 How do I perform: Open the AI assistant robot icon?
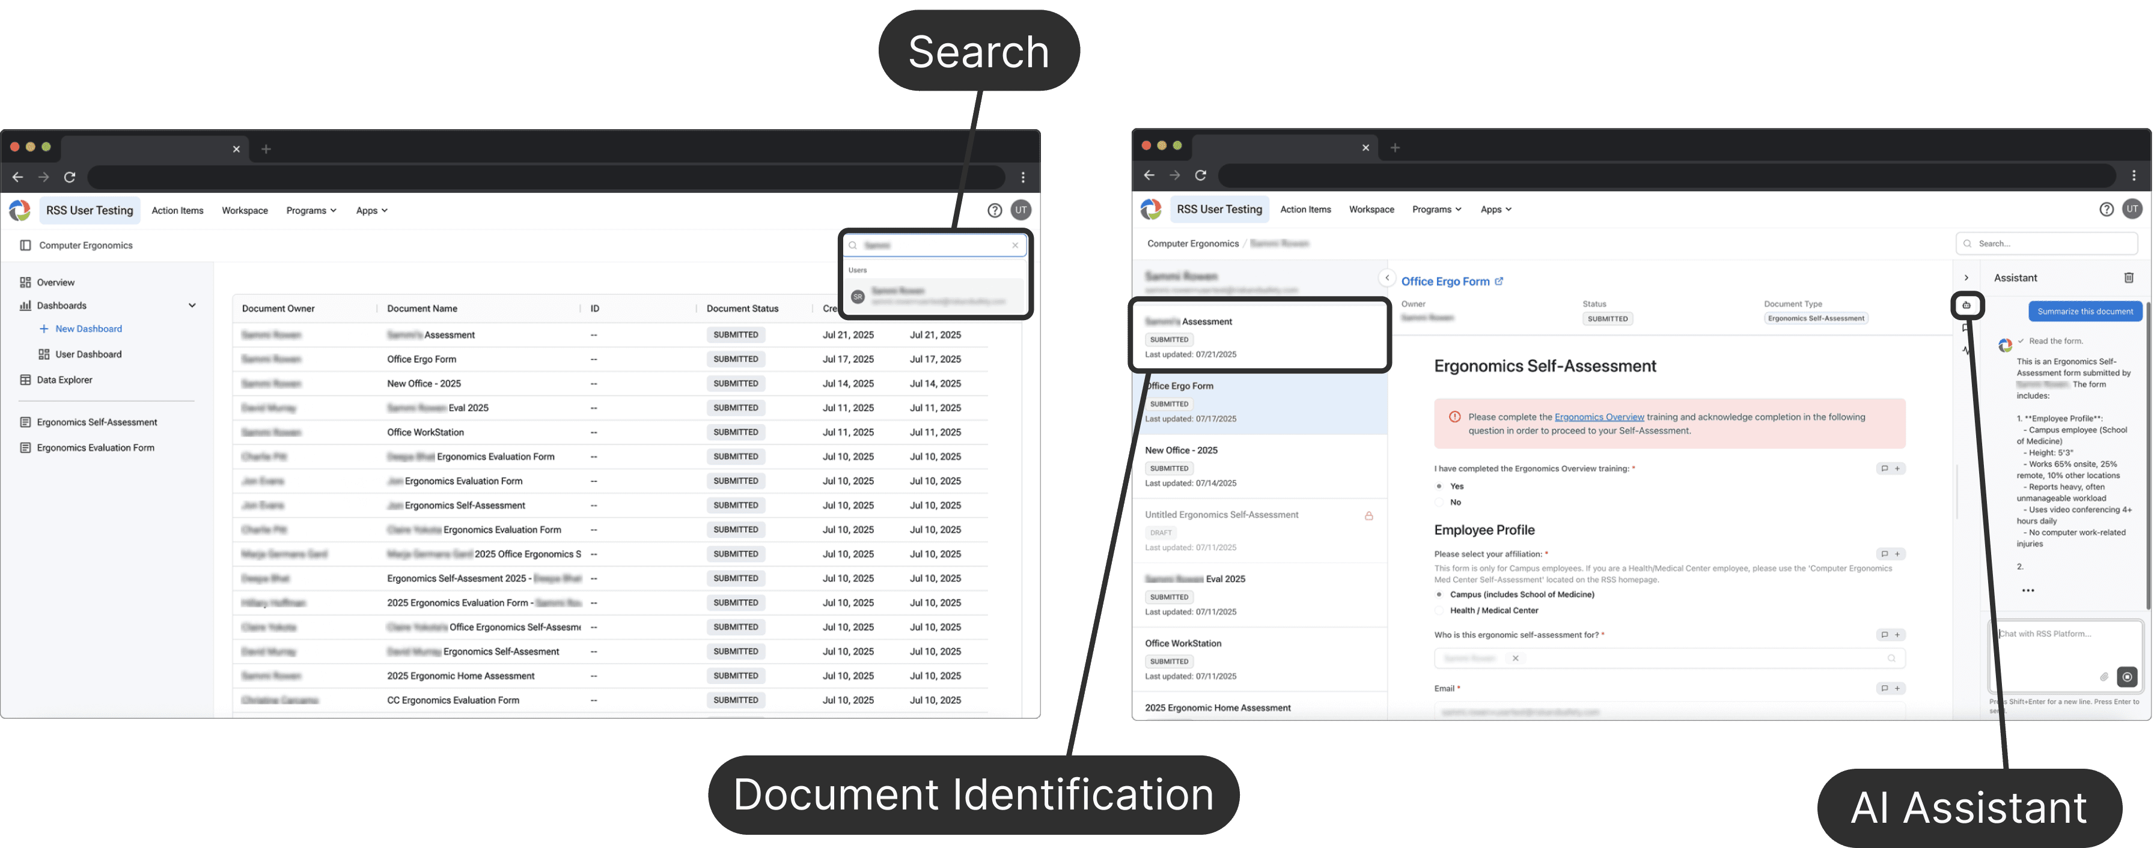tap(1966, 305)
